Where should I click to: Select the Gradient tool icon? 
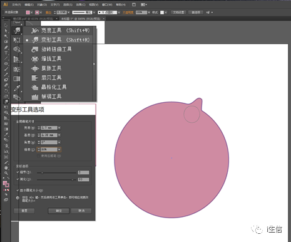click(x=17, y=79)
